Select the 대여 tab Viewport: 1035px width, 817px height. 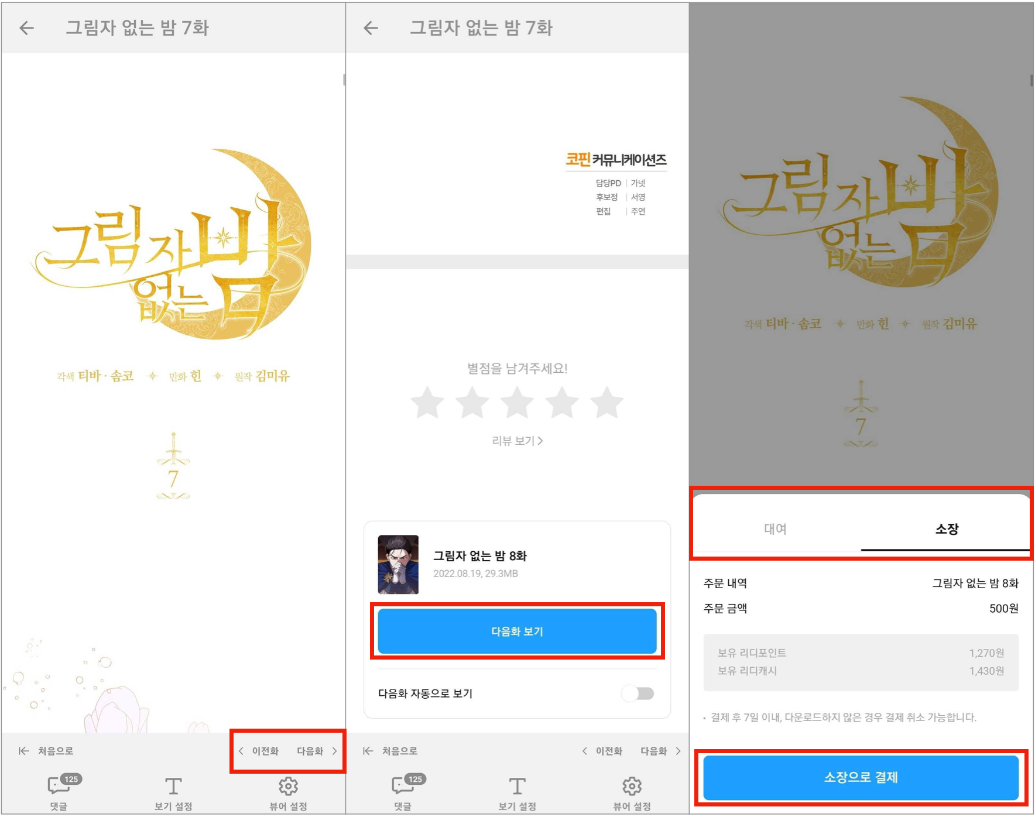pyautogui.click(x=775, y=529)
